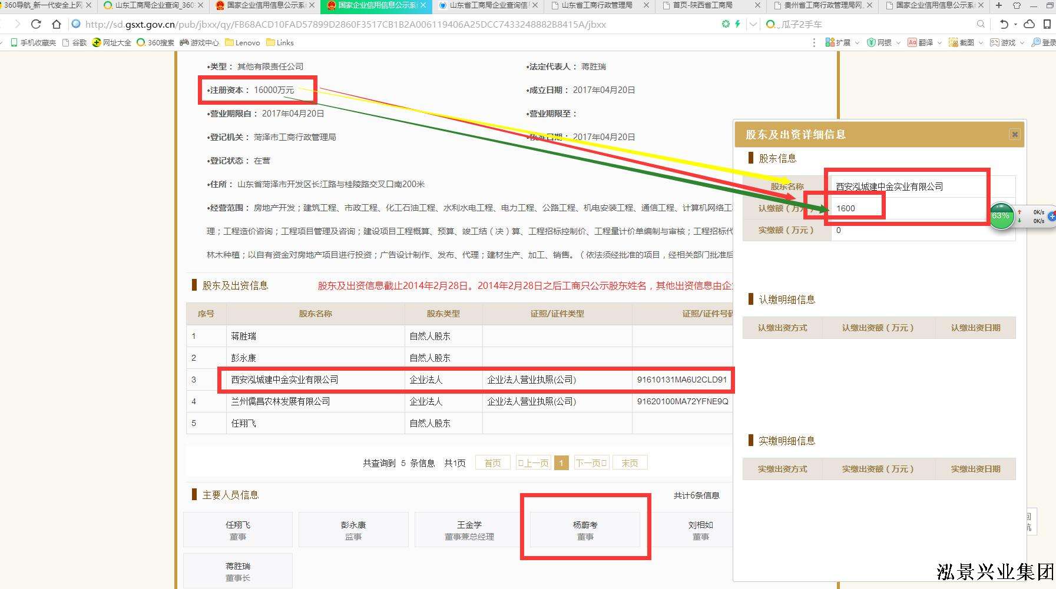Select shareholder row 兰州儒昌农林发展有限公司
Viewport: 1056px width, 589px height.
point(280,401)
